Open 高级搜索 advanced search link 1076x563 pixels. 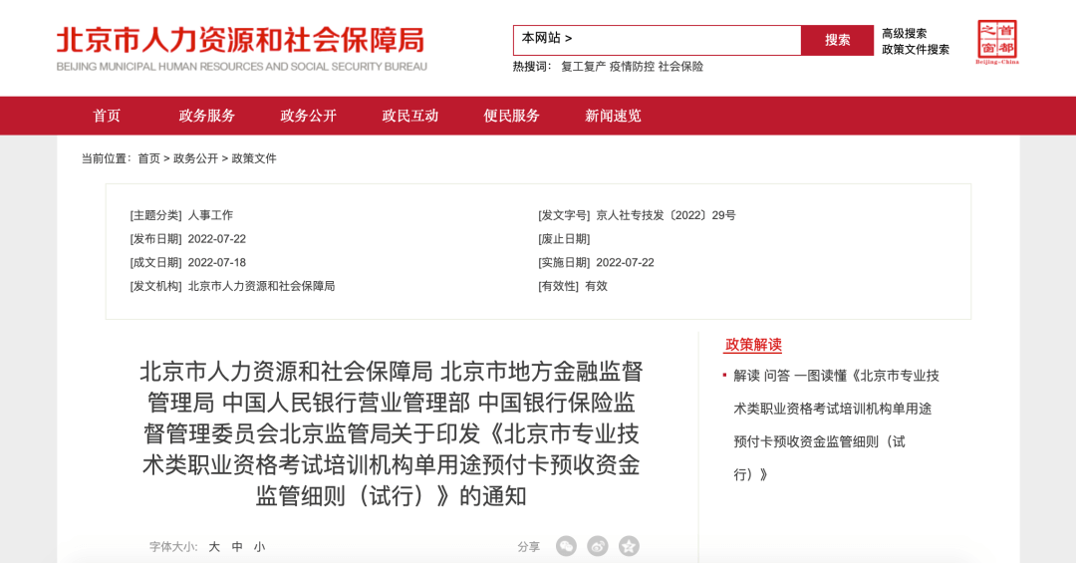[x=904, y=33]
